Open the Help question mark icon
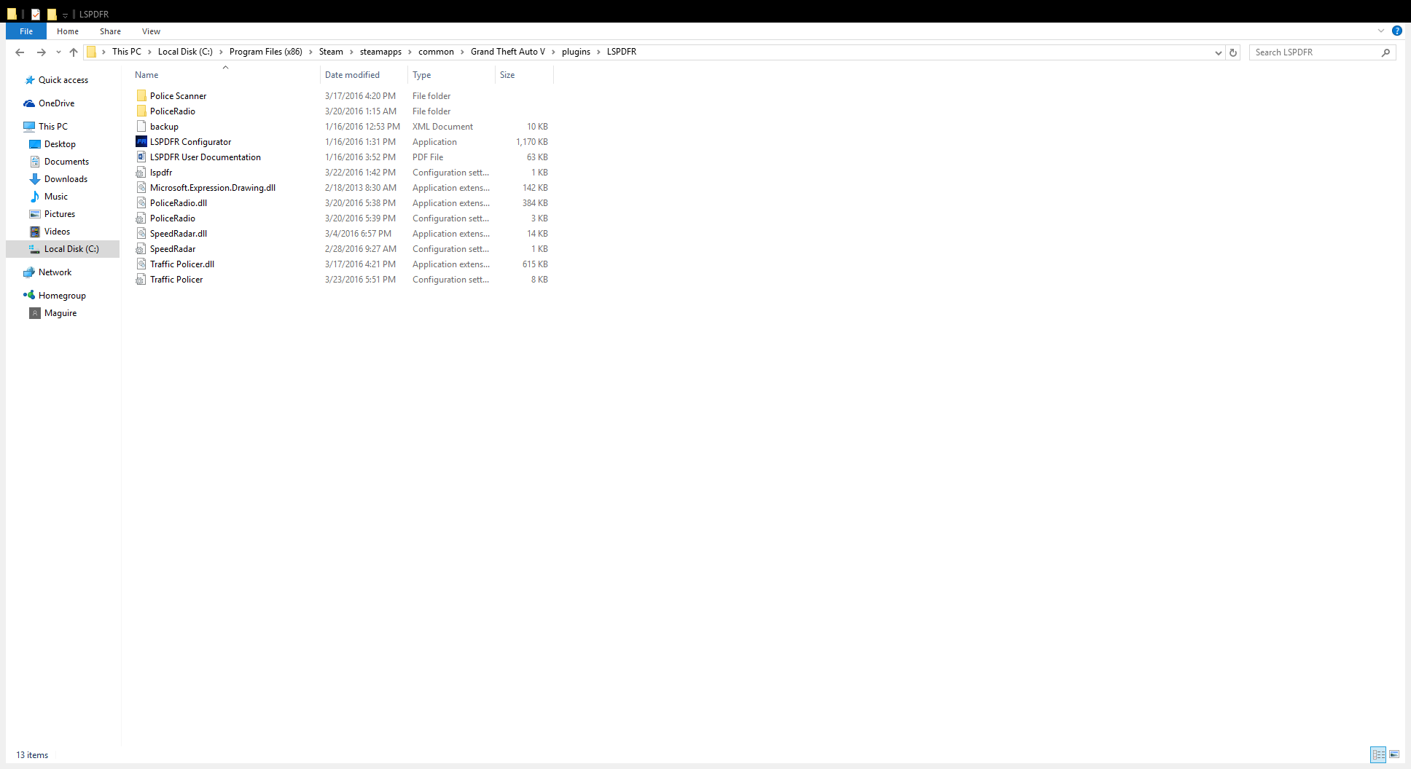Viewport: 1411px width, 769px height. tap(1396, 31)
